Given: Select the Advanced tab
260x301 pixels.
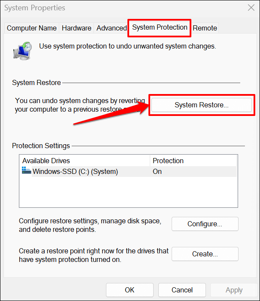Looking at the screenshot, I should pos(112,28).
